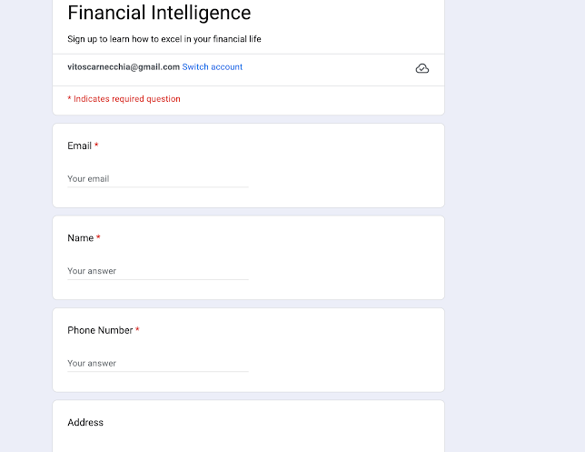Click the Email question label

[79, 146]
